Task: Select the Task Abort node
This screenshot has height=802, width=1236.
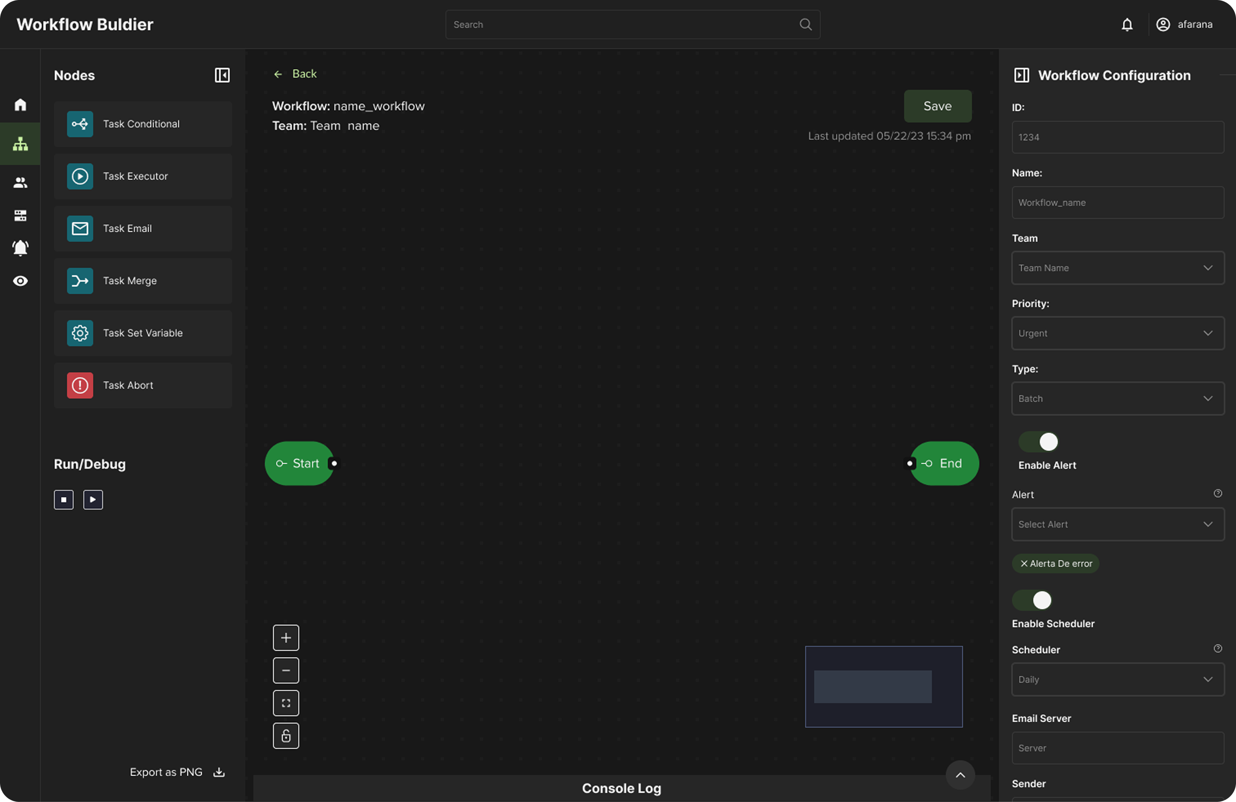Action: tap(143, 385)
